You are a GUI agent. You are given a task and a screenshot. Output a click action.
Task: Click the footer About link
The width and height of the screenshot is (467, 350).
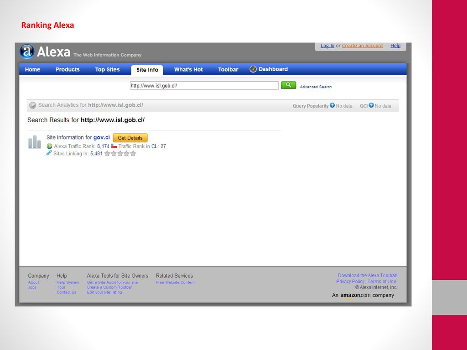click(33, 282)
